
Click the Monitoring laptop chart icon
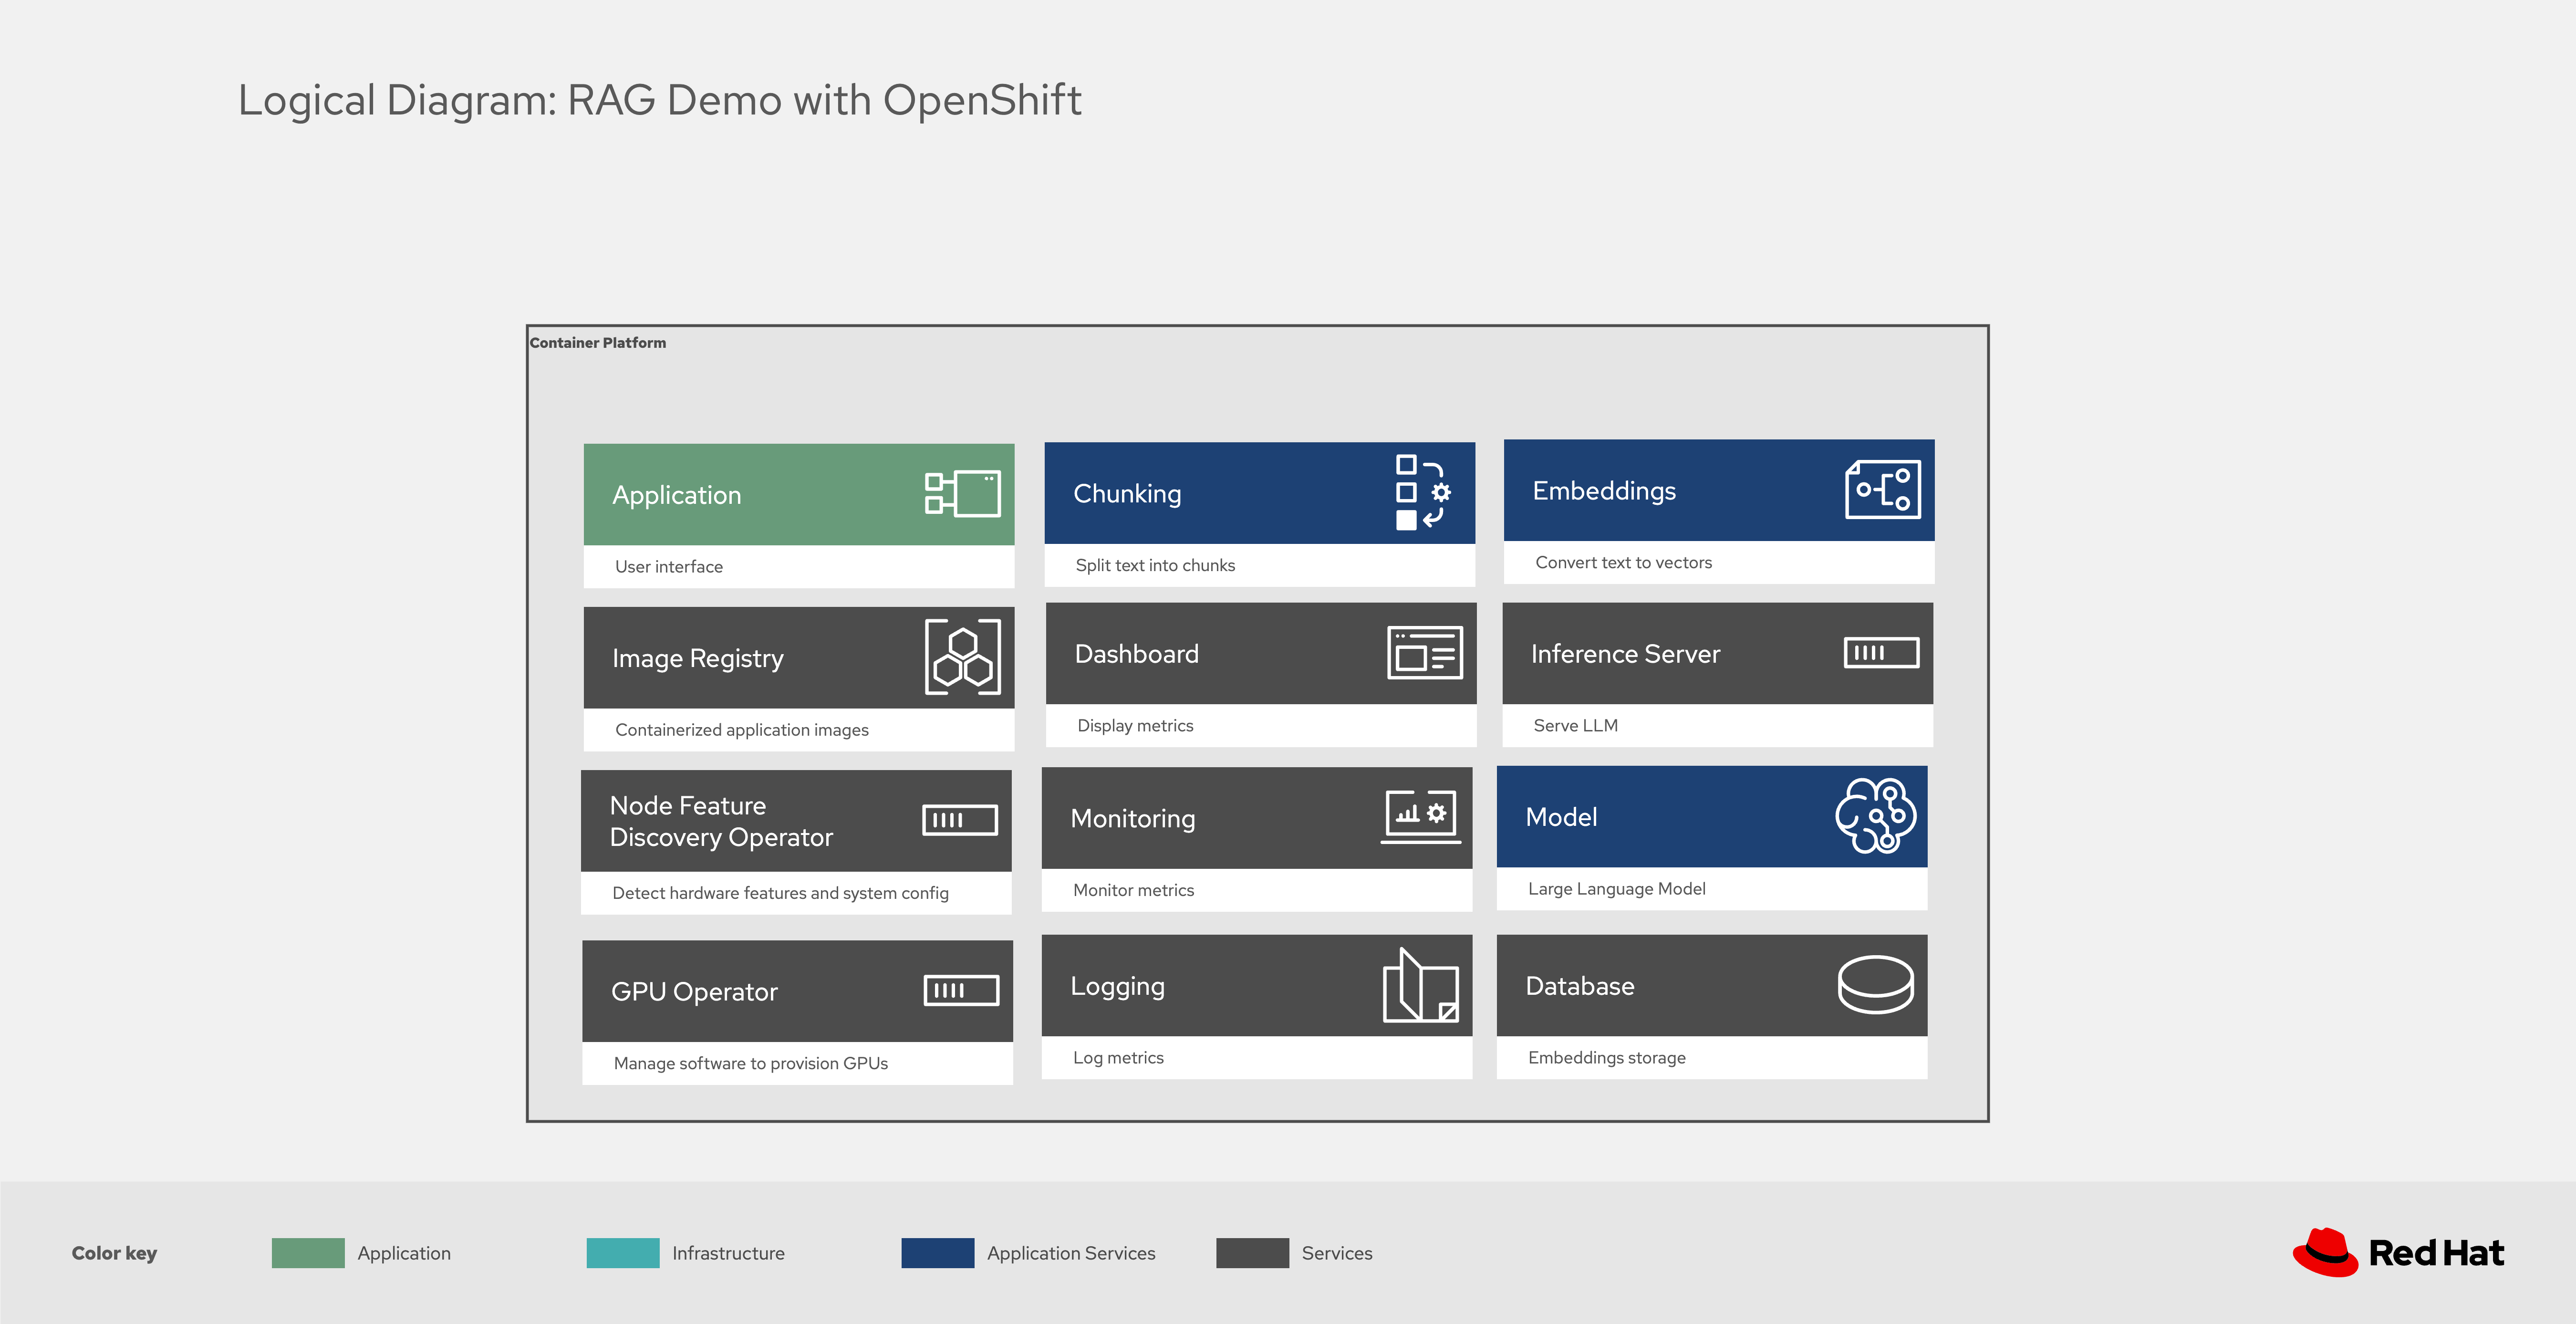pyautogui.click(x=1420, y=816)
